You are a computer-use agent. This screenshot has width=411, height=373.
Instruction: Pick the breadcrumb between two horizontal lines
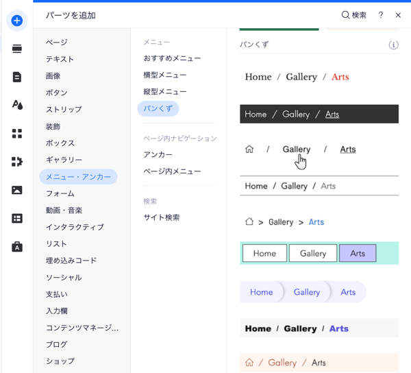[319, 186]
